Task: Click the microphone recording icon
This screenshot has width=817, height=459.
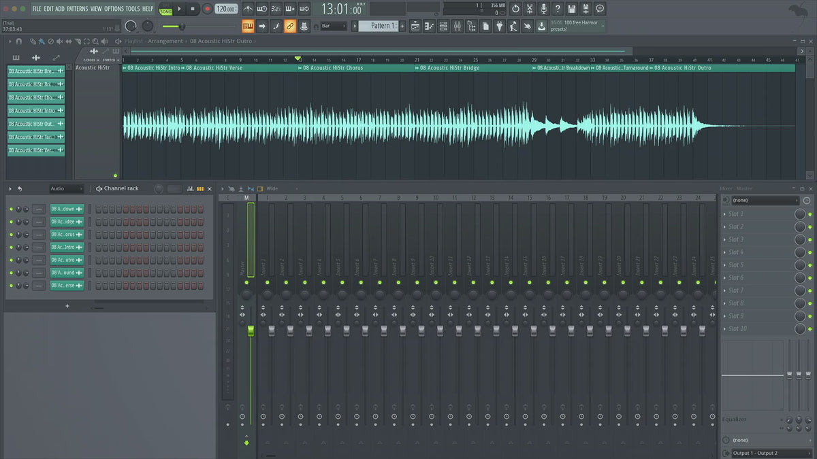Action: point(543,9)
